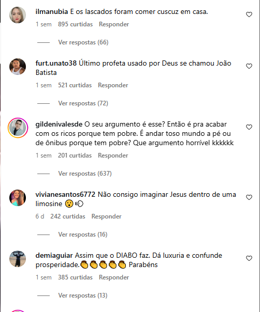Open the 201 curtidas list

75,155
